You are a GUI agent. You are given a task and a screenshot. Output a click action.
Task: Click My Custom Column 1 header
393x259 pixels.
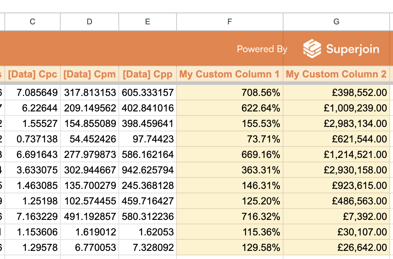pyautogui.click(x=230, y=74)
